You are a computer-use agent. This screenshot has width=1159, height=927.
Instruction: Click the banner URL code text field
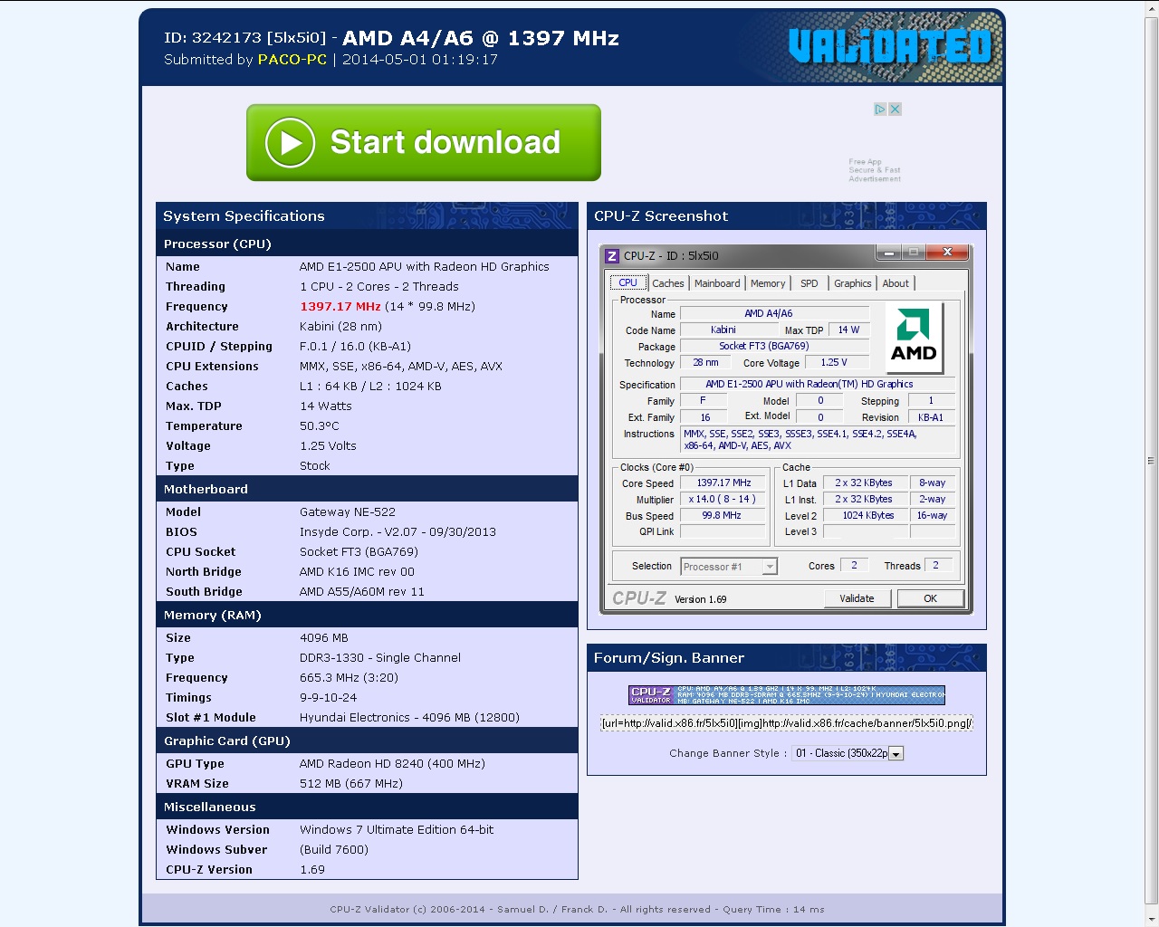click(x=787, y=723)
